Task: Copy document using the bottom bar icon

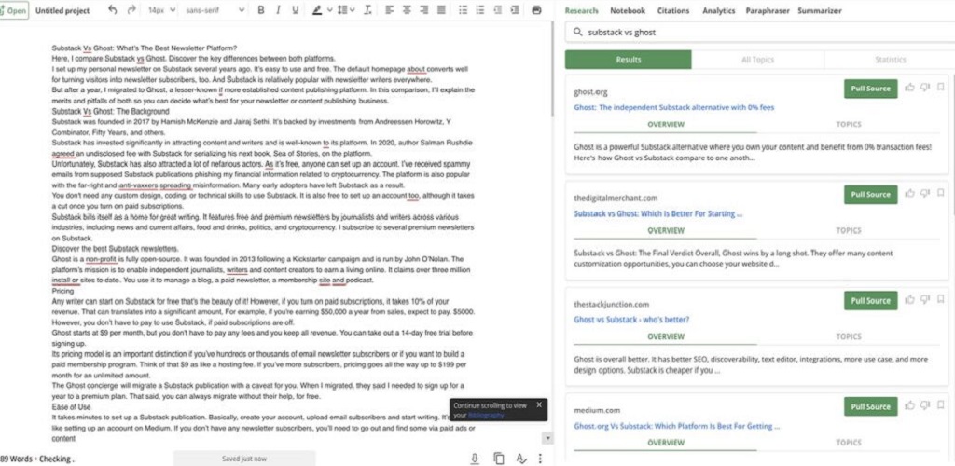Action: pyautogui.click(x=499, y=459)
